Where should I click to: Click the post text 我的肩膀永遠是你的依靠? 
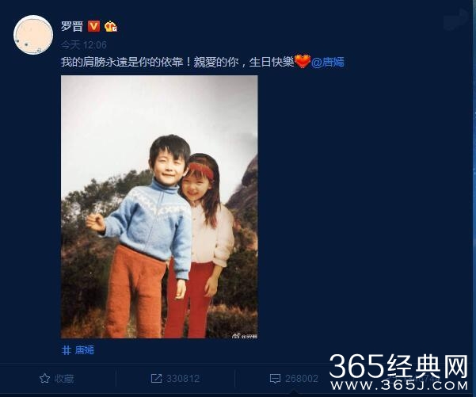[122, 62]
